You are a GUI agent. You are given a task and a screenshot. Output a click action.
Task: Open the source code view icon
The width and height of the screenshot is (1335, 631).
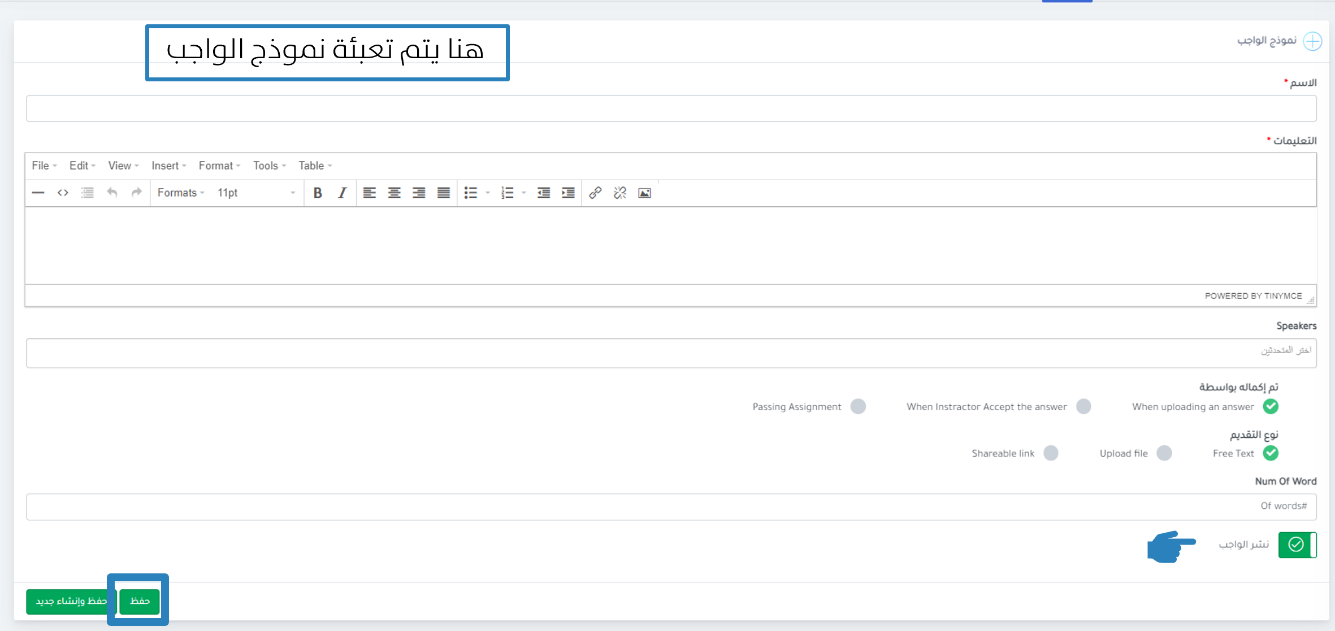63,193
